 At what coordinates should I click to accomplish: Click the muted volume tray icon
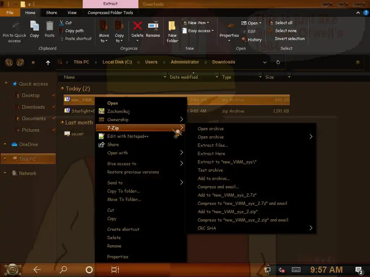281,270
